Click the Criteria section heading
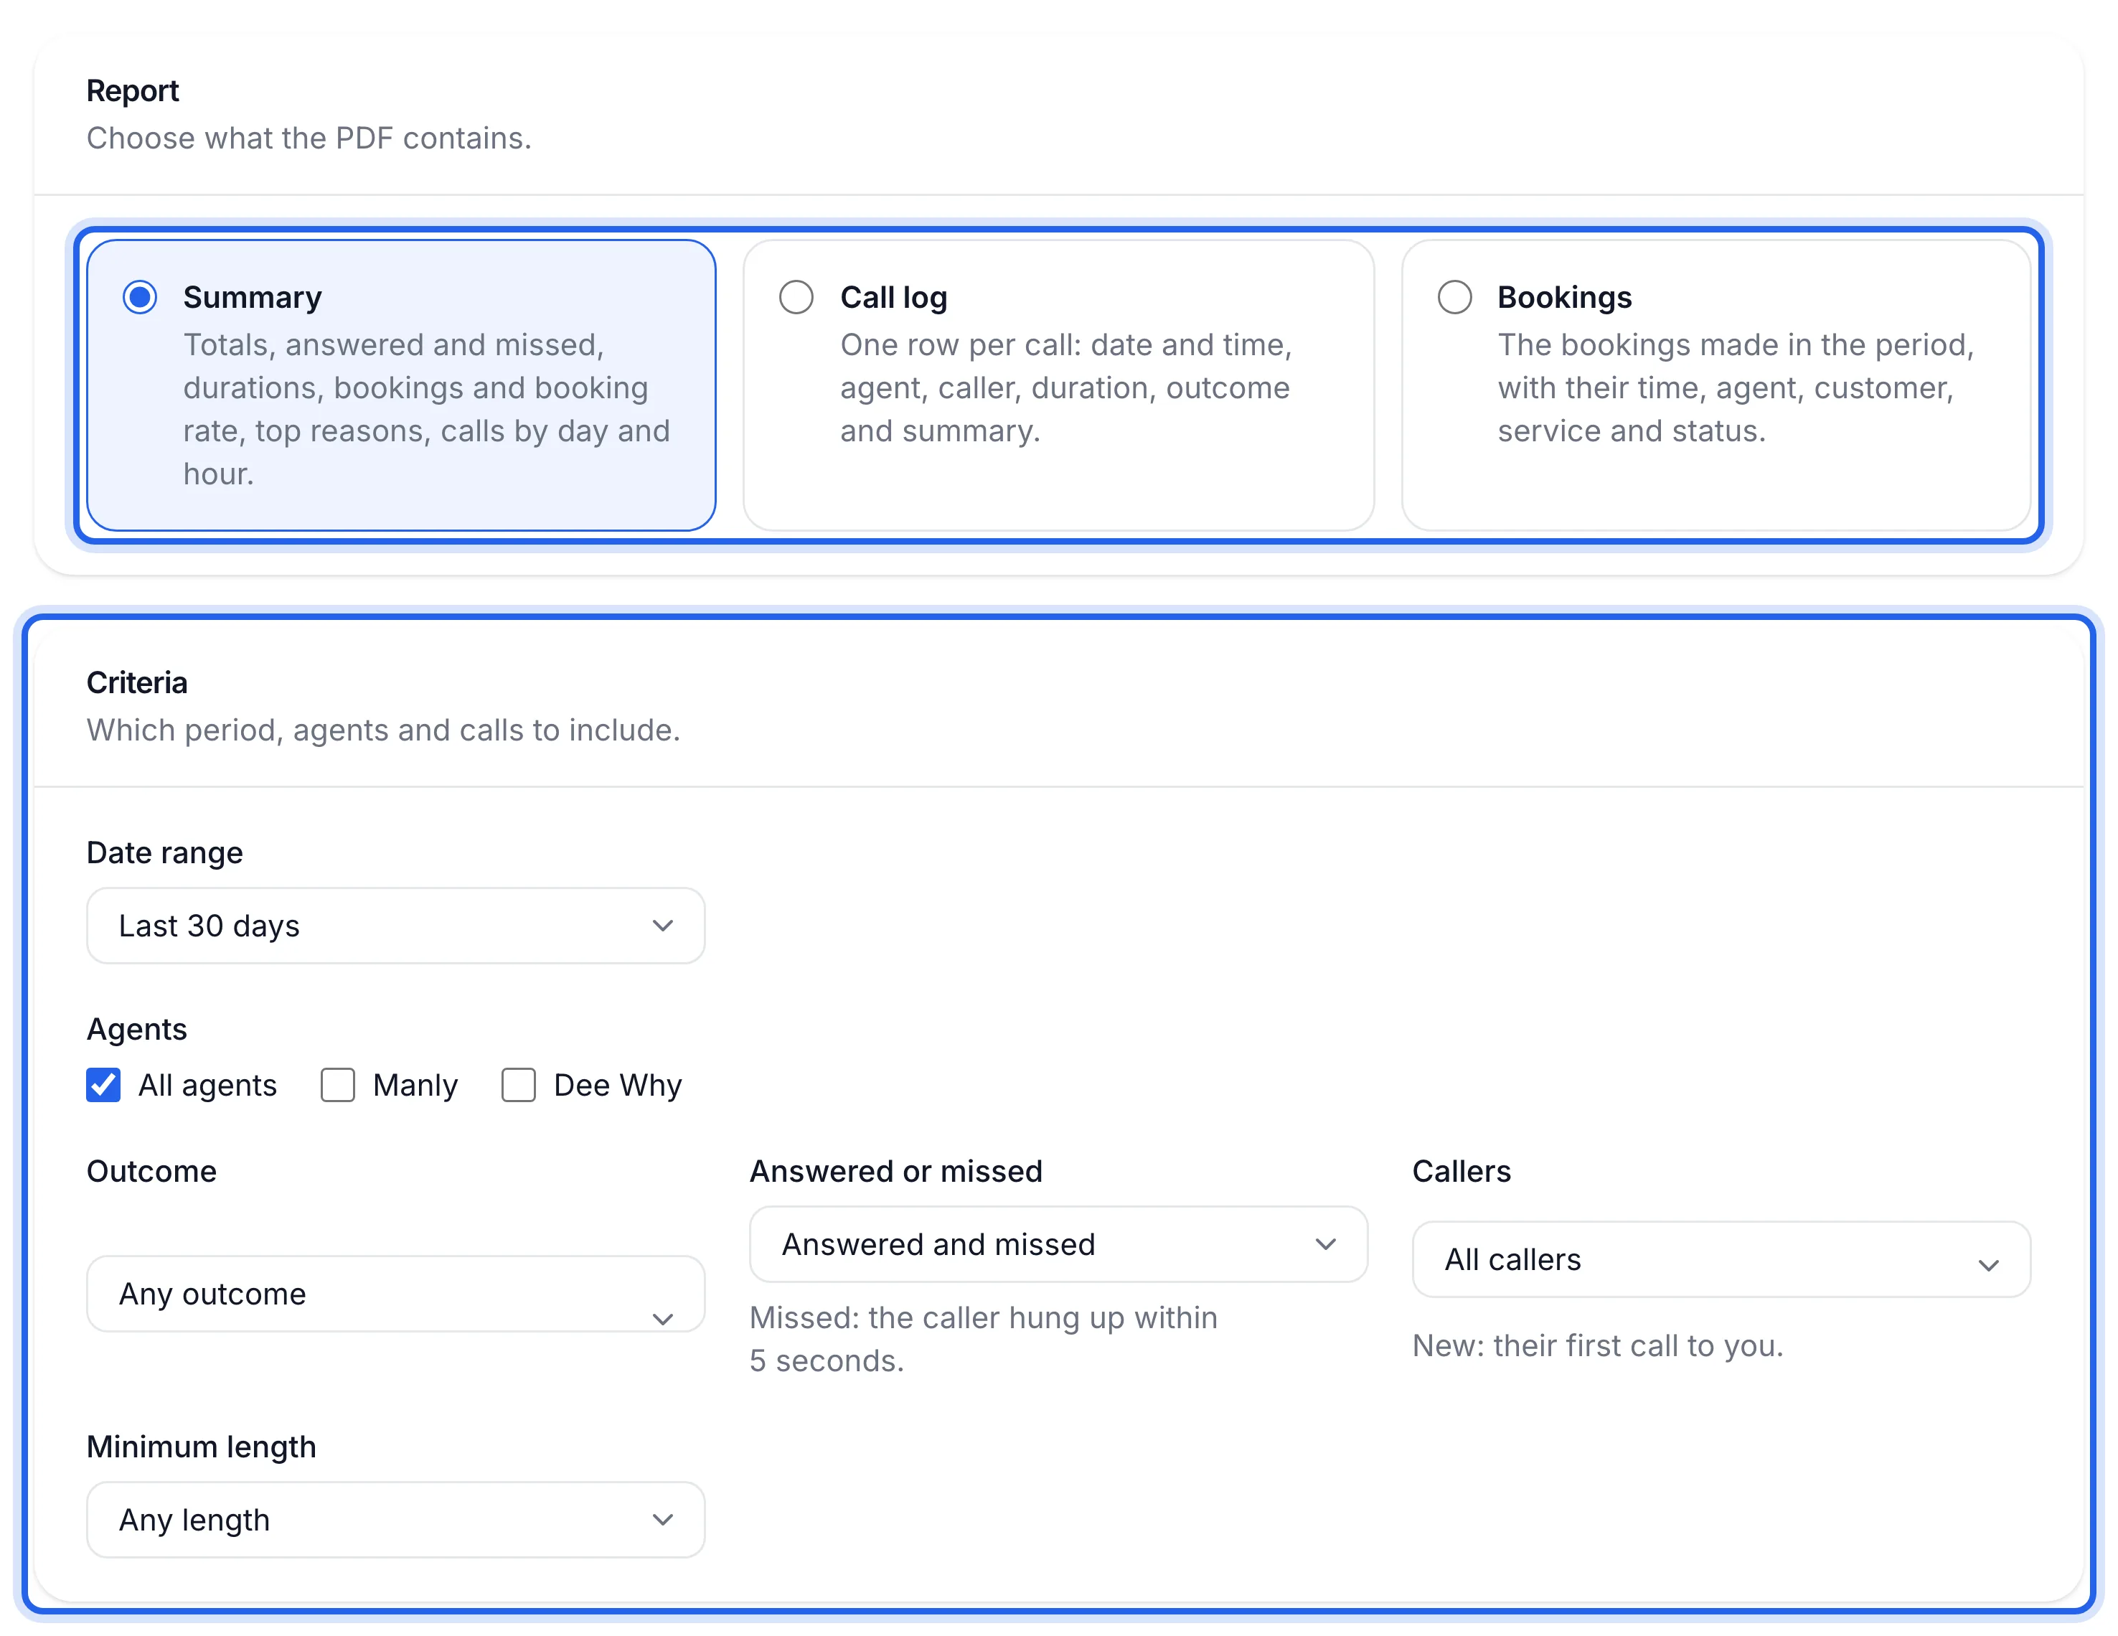 pyautogui.click(x=137, y=682)
